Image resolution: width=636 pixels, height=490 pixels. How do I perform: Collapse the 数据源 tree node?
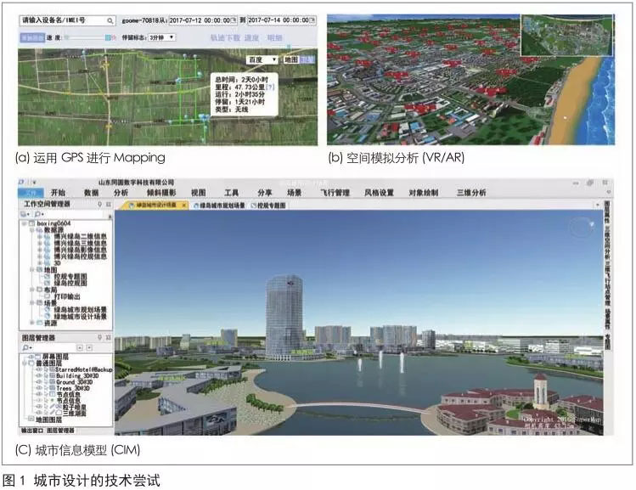[x=31, y=230]
